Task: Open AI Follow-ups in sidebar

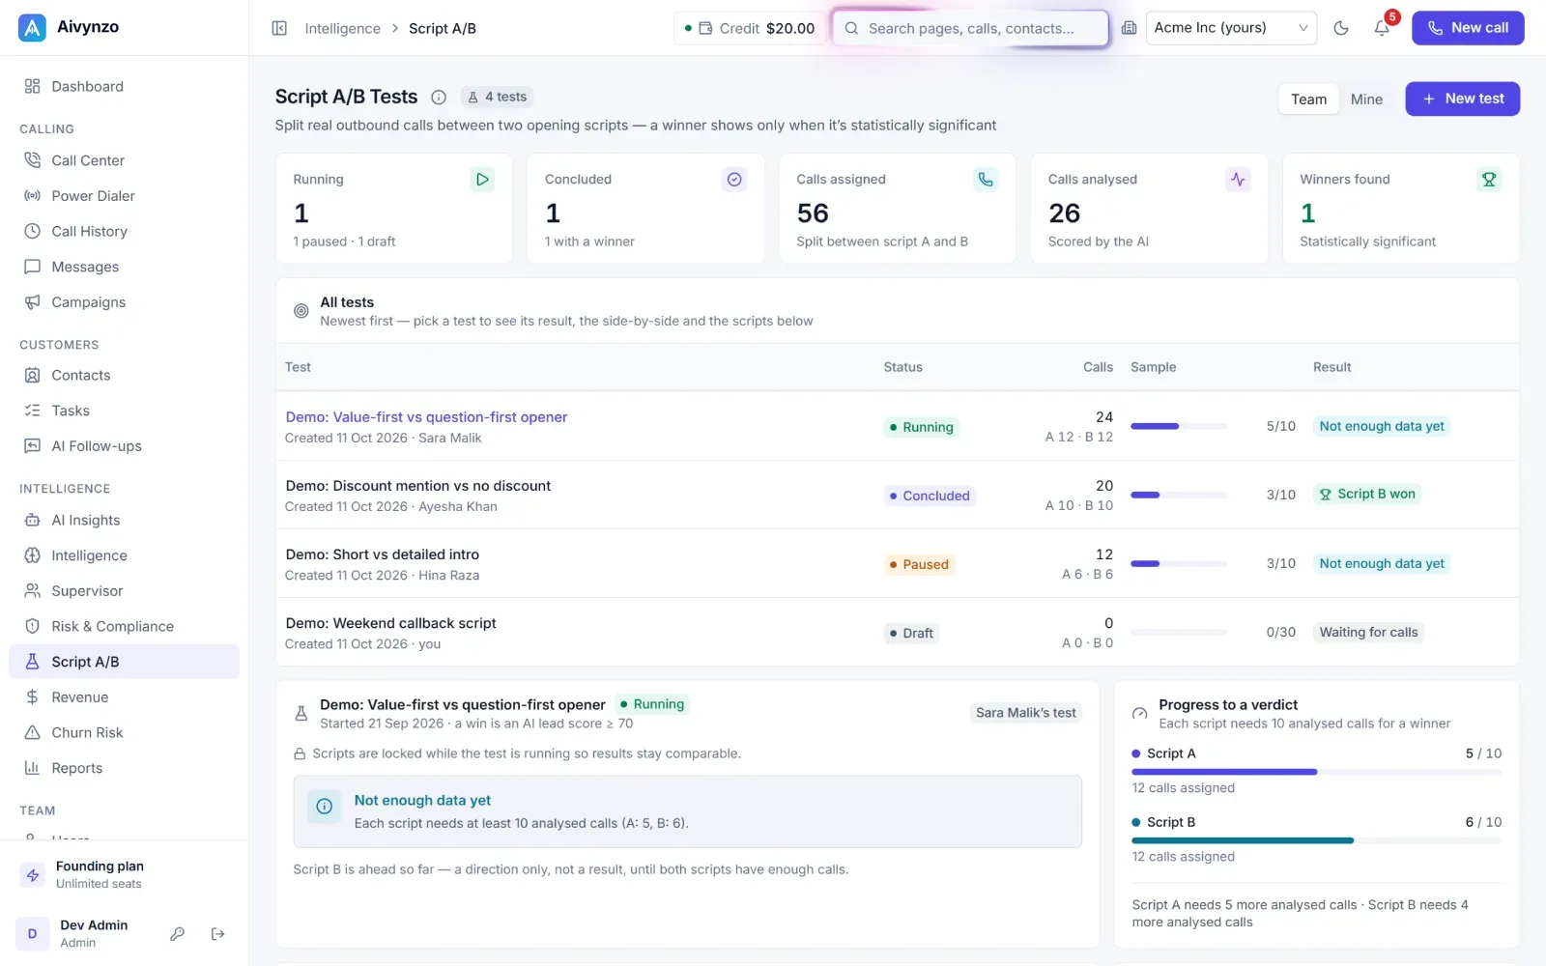Action: (124, 446)
